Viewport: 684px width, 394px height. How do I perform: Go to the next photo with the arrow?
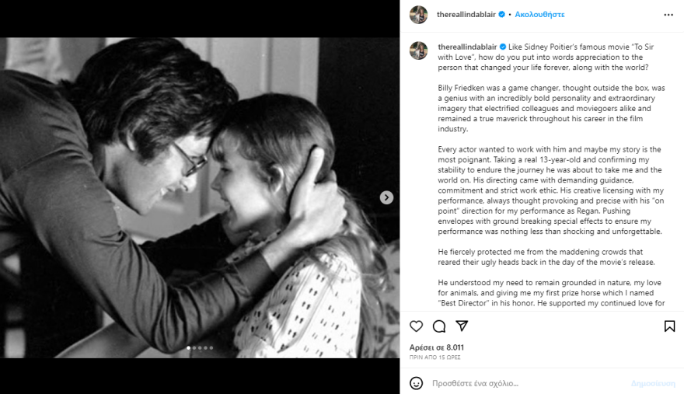click(386, 197)
